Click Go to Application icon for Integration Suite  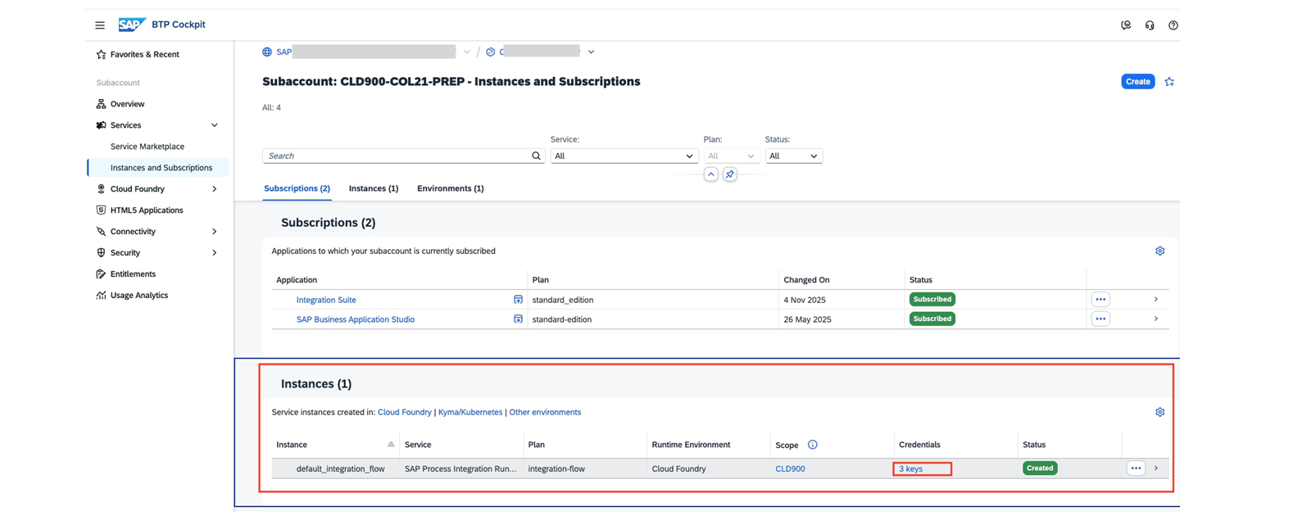coord(518,300)
